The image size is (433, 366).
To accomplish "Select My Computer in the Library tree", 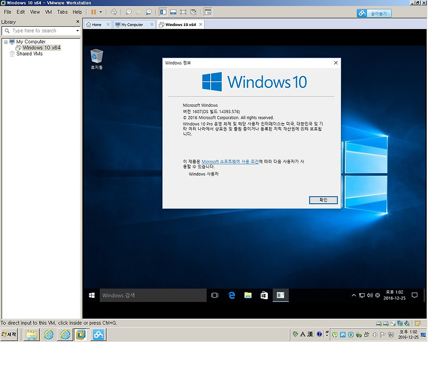I will pos(31,42).
